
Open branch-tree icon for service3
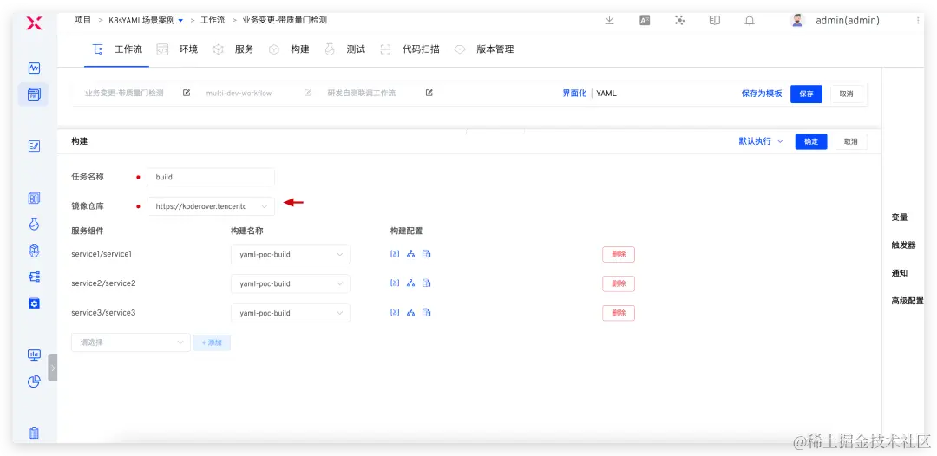tap(410, 312)
